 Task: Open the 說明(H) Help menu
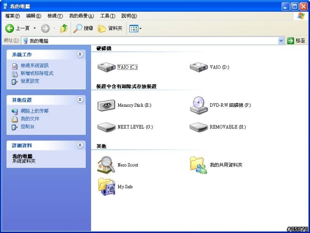pos(129,16)
